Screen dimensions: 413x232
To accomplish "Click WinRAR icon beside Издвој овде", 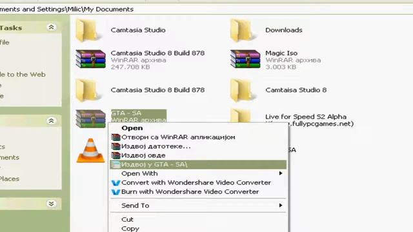I will (x=116, y=155).
